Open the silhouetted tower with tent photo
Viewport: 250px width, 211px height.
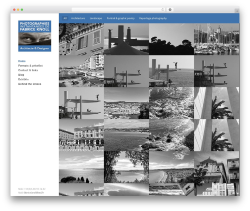point(126,39)
